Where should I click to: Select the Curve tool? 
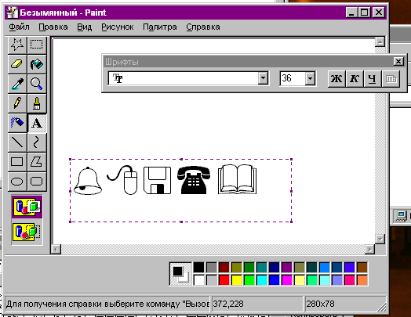point(37,142)
